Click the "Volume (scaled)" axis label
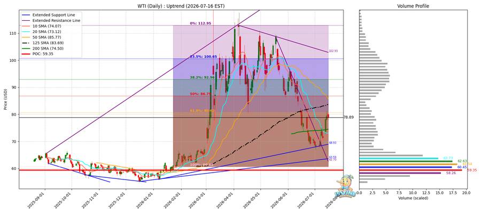 (x=413, y=198)
